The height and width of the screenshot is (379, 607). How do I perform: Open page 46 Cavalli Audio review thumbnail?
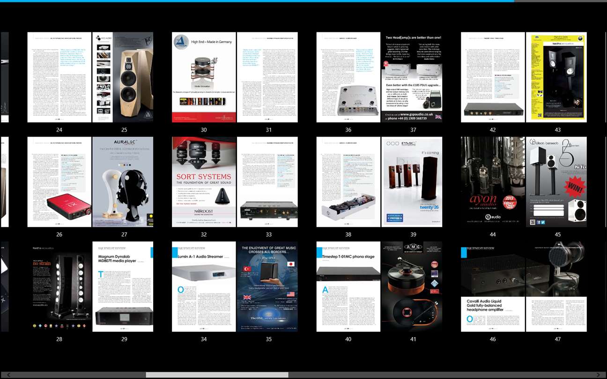point(493,287)
